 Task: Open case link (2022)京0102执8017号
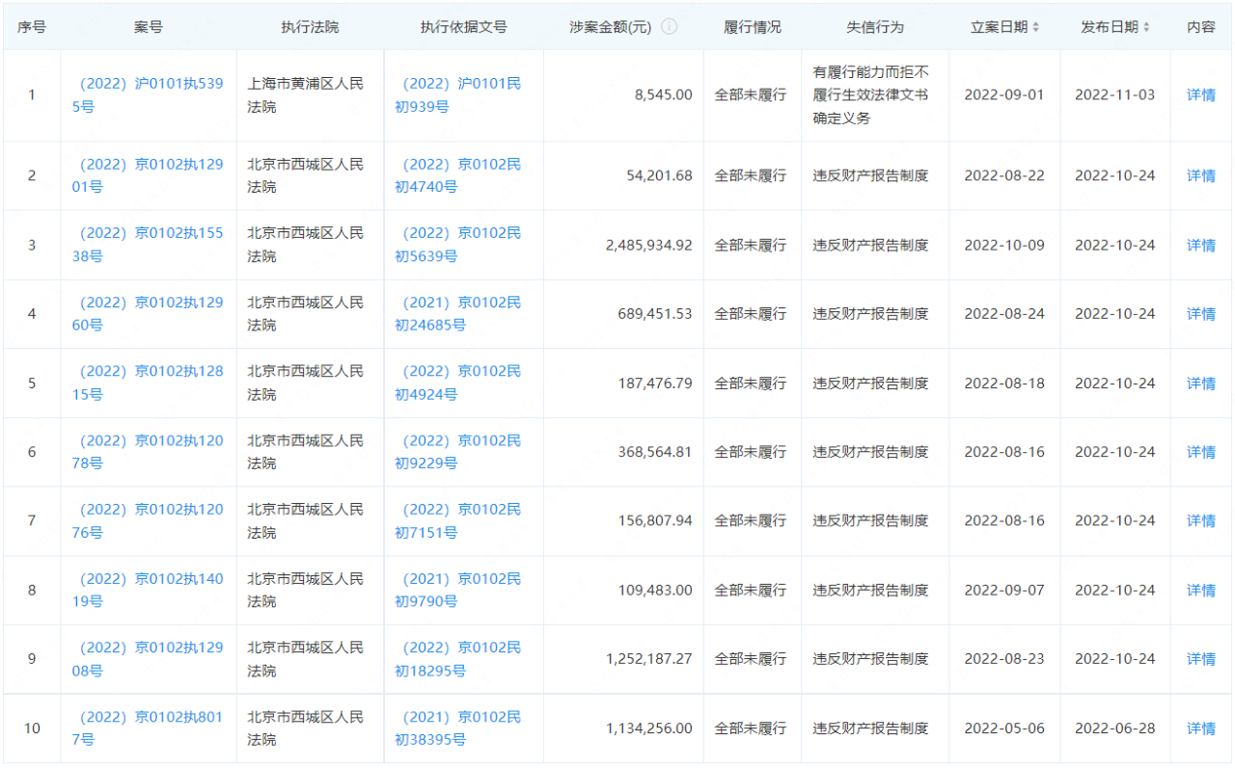pyautogui.click(x=148, y=728)
